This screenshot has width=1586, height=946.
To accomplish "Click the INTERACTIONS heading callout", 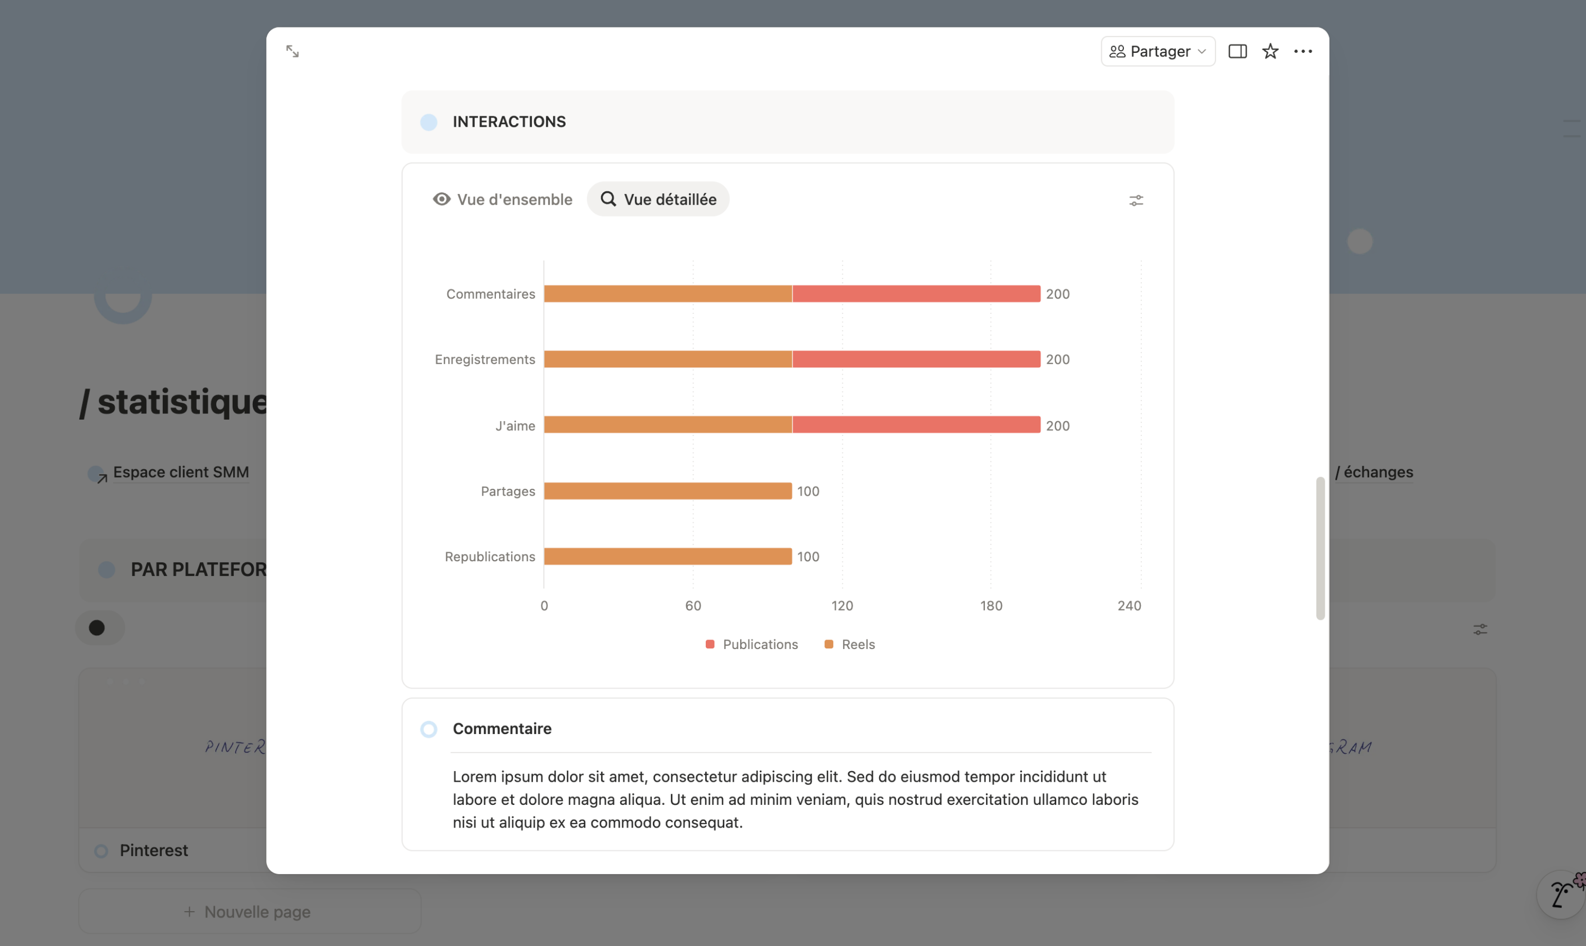I will [788, 122].
